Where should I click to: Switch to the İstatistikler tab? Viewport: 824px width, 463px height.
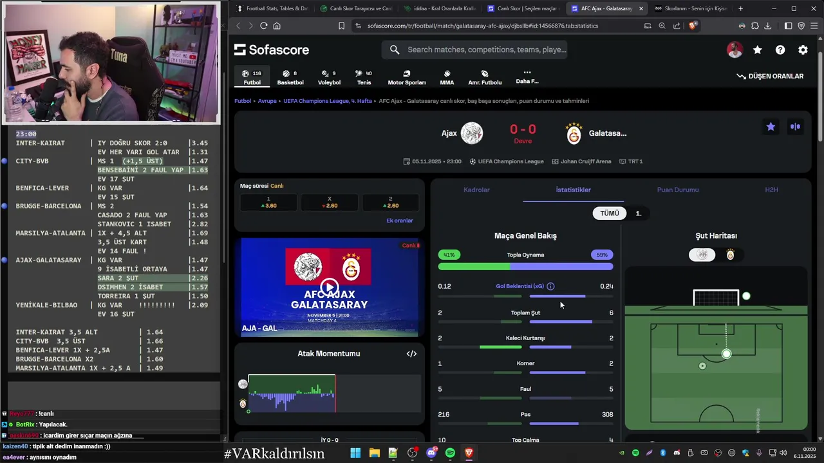[x=573, y=190]
